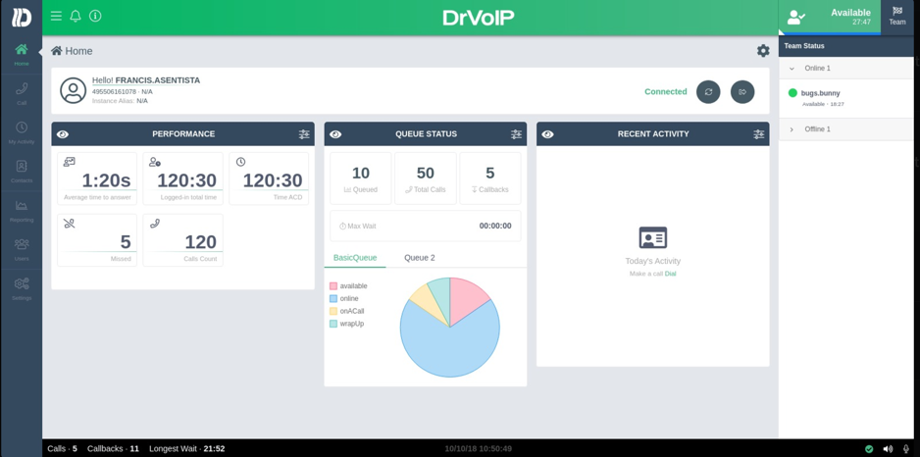The height and width of the screenshot is (457, 920).
Task: Click the user avatar icon
Action: coord(74,90)
